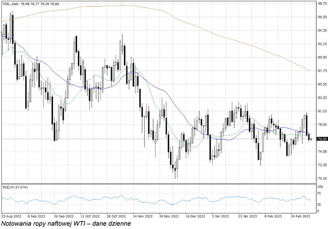The width and height of the screenshot is (328, 229).
Task: Click the last candle beside the price tag
Action: point(311,139)
